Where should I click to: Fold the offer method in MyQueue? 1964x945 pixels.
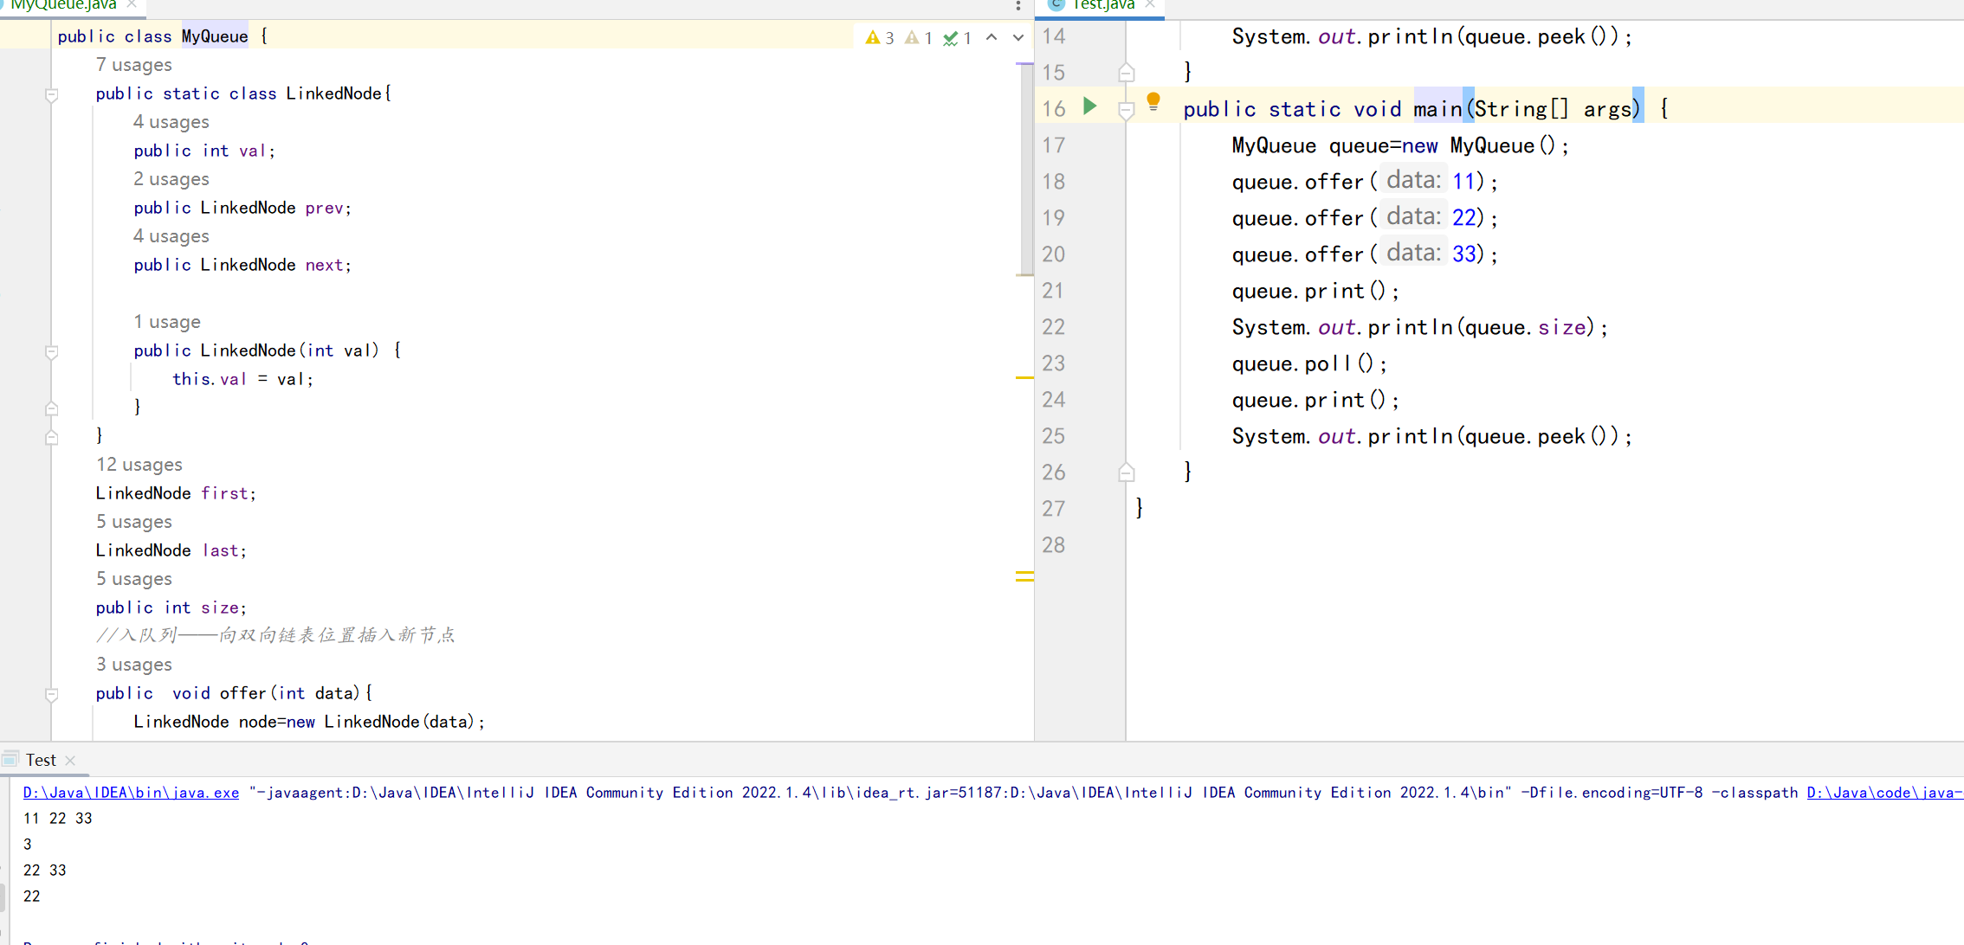52,694
